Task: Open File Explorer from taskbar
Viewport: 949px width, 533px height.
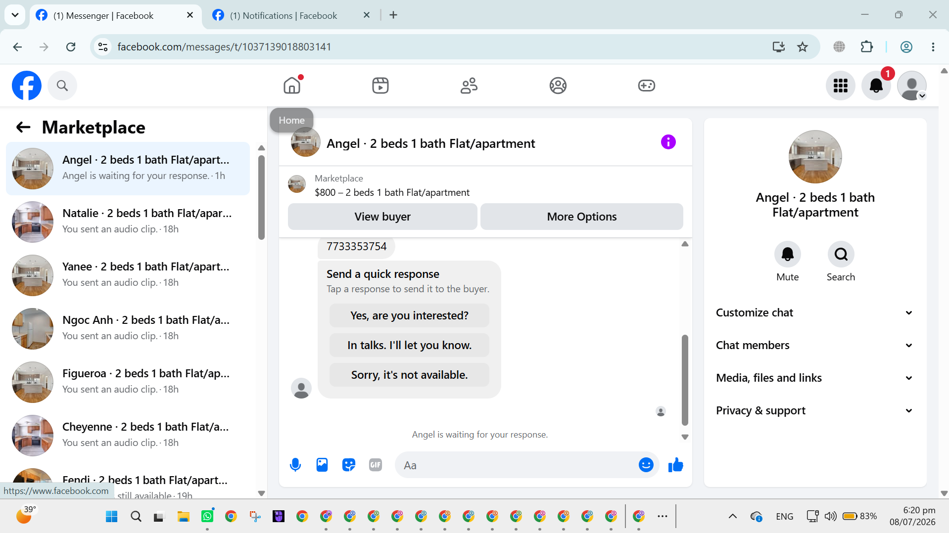Action: [184, 517]
